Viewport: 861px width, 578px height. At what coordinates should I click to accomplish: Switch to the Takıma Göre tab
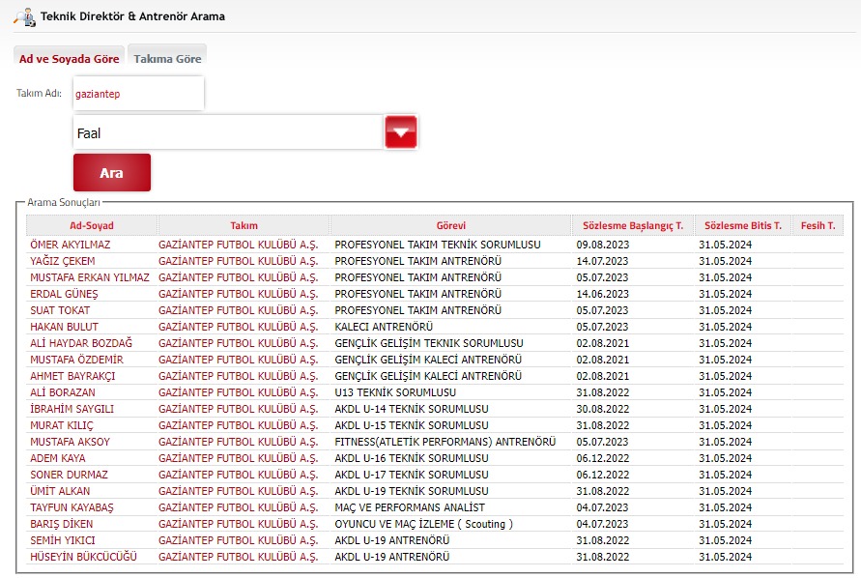[x=167, y=59]
